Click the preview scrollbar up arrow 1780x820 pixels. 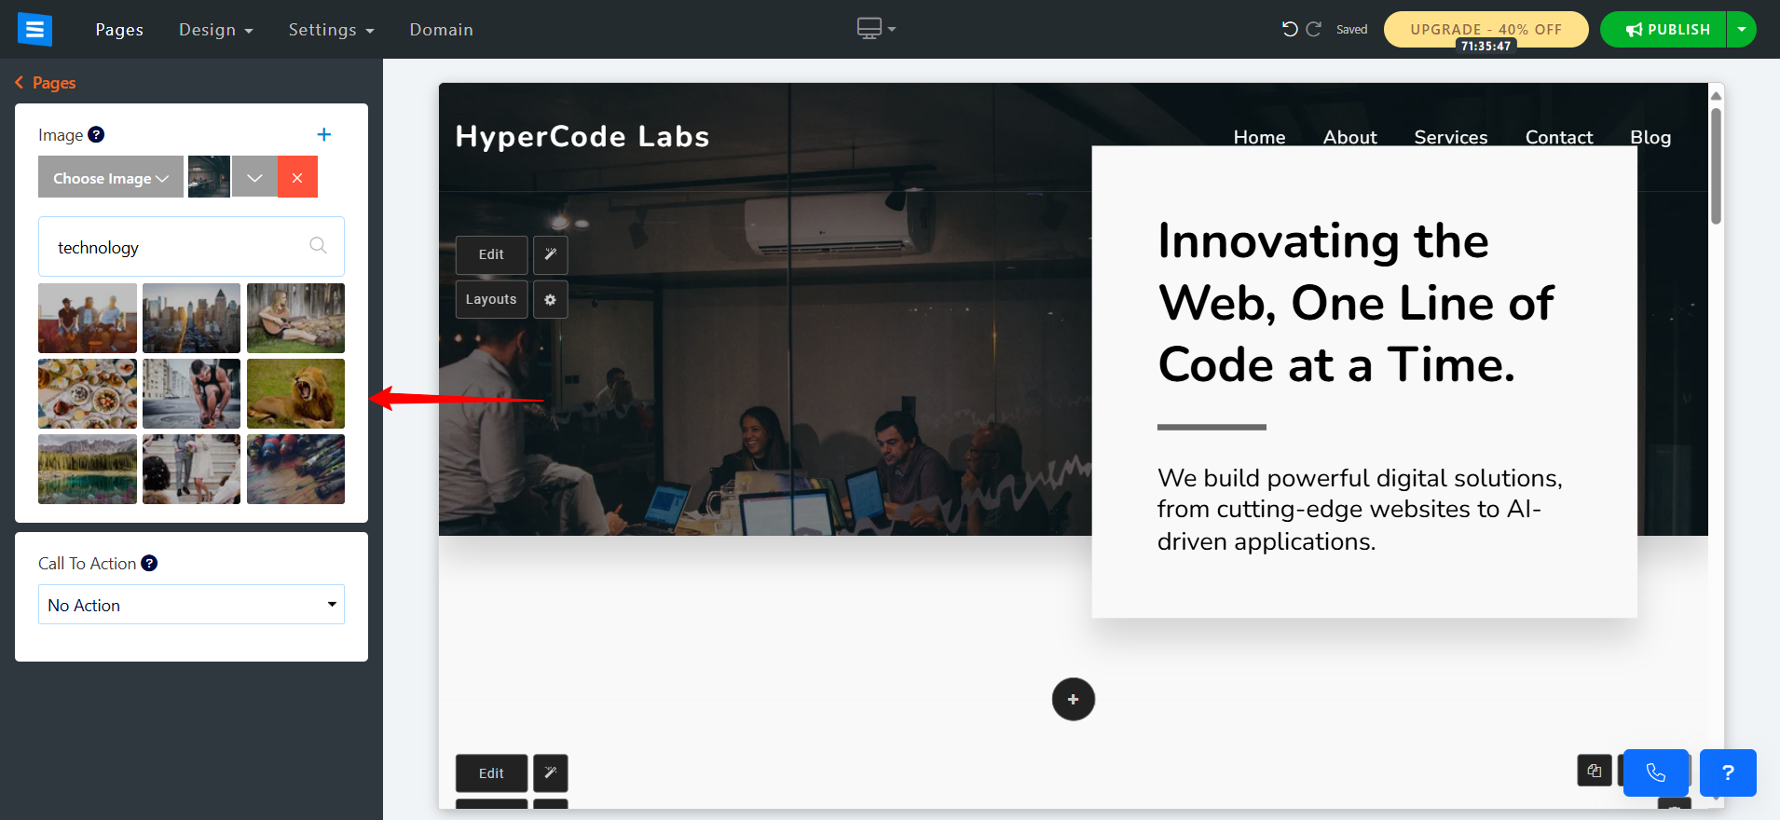(1716, 96)
